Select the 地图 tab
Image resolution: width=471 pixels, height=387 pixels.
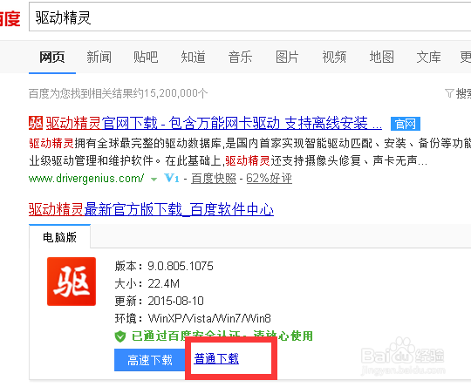coord(381,57)
